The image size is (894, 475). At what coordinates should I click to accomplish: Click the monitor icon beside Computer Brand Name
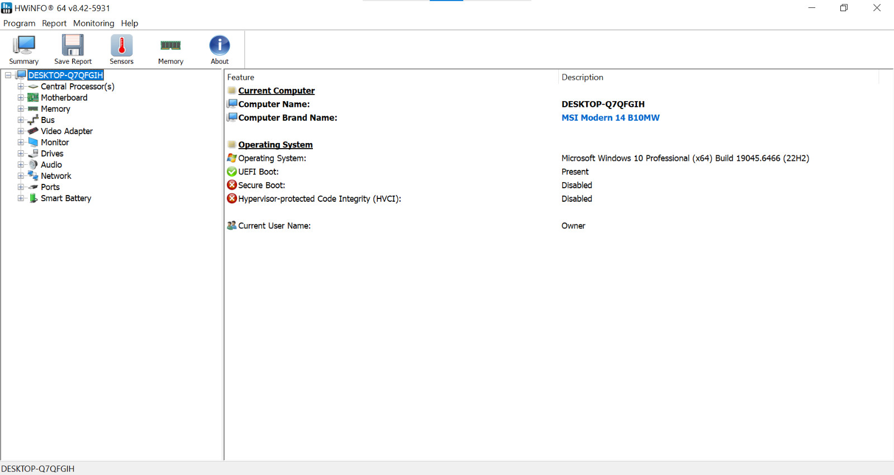232,117
